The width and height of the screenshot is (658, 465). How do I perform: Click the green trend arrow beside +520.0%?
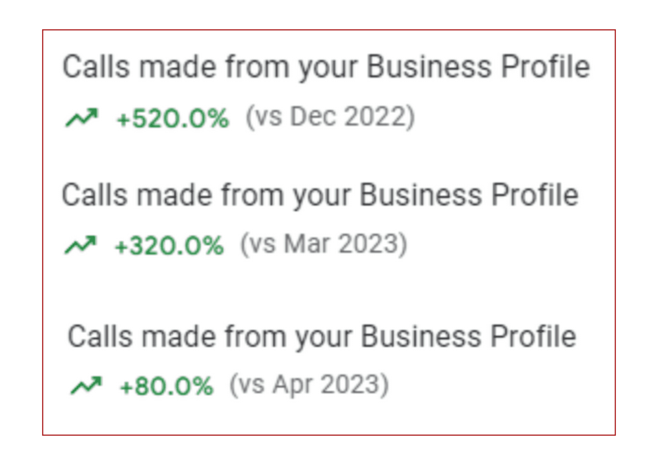(x=82, y=118)
